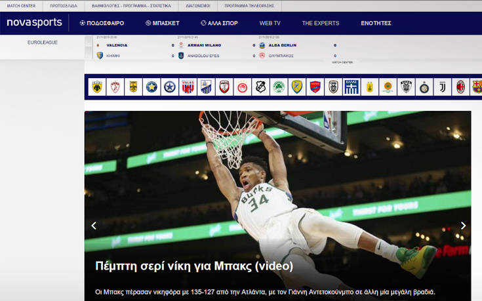
Task: Open the Inter Milan logo
Action: [424, 87]
